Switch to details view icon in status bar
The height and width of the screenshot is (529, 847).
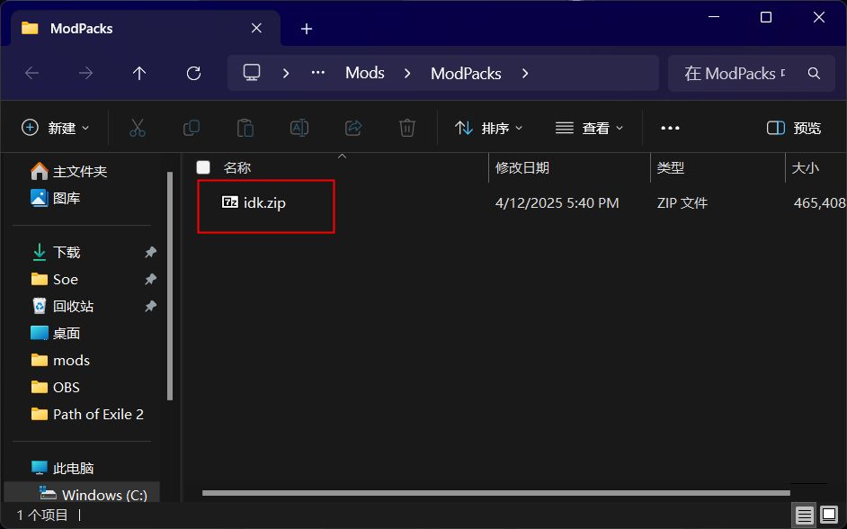pos(805,515)
